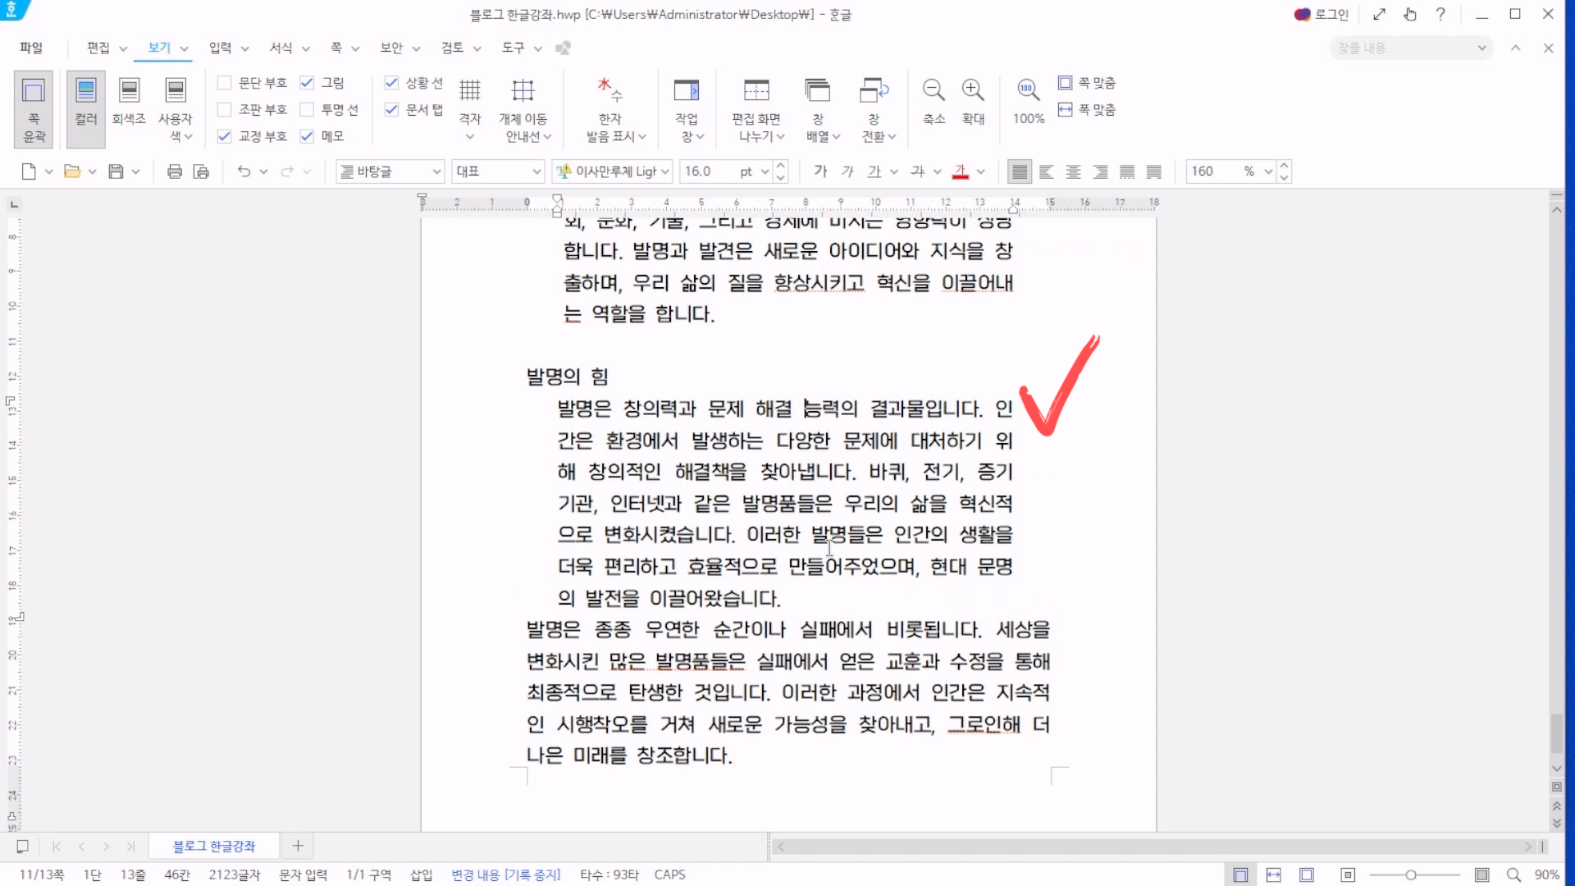Expand the 바탕글 style dropdown

point(436,171)
